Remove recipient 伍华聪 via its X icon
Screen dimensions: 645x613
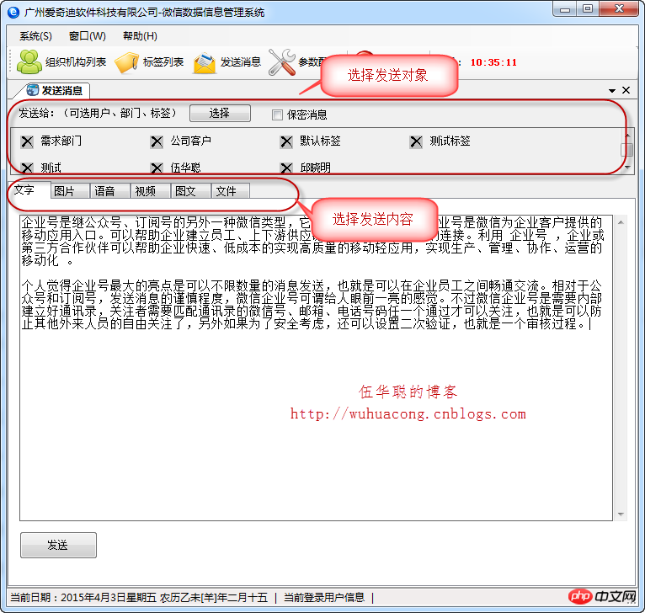(157, 168)
